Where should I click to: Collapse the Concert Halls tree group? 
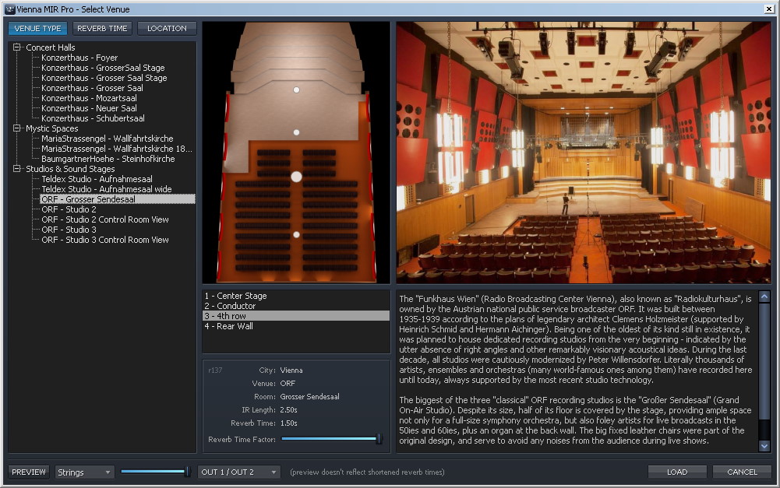(x=17, y=47)
